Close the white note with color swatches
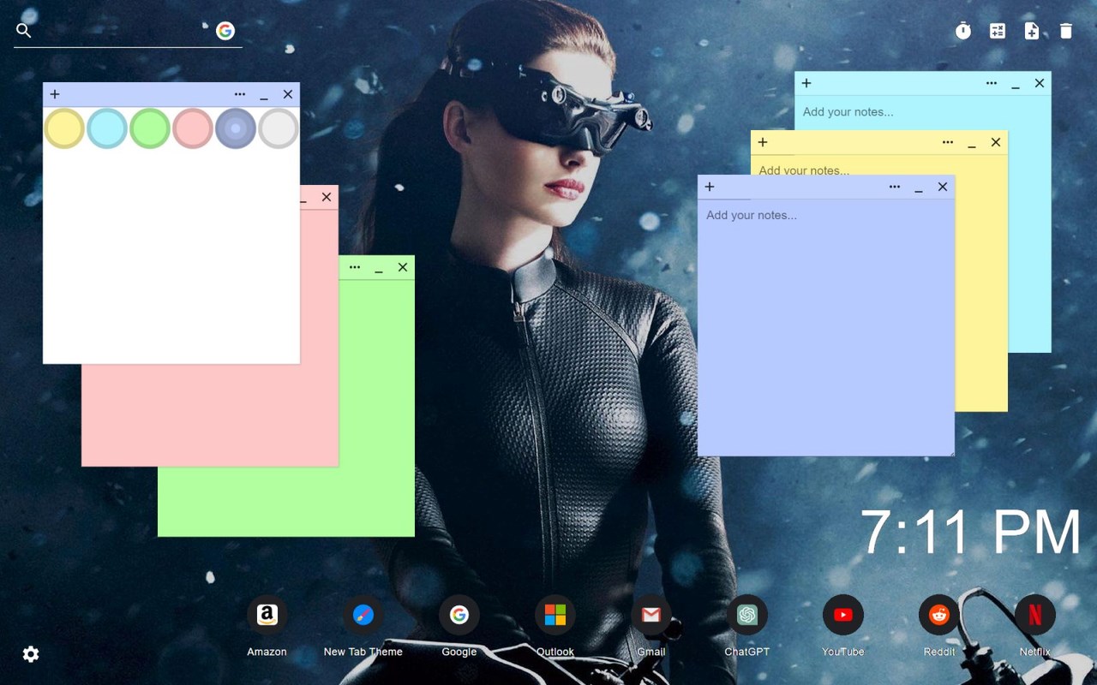This screenshot has width=1097, height=685. coord(288,94)
